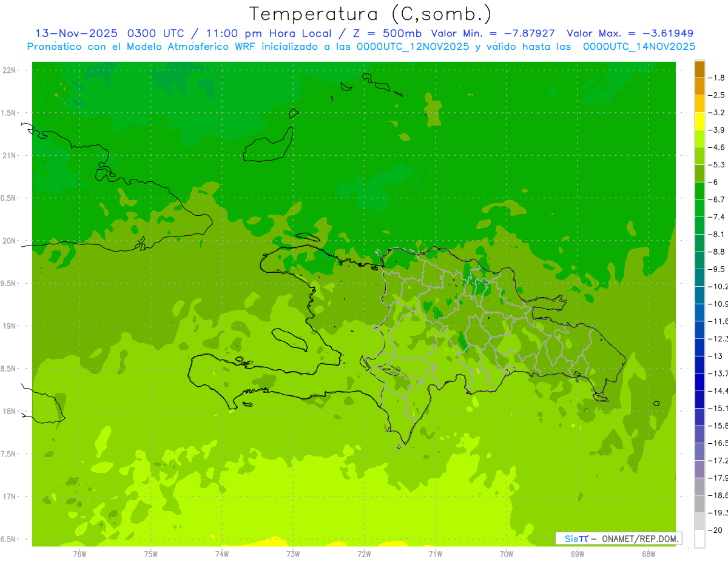Viewport: 728px width, 562px height.
Task: Select the "13-Nov-2025" date text
Action: point(76,33)
